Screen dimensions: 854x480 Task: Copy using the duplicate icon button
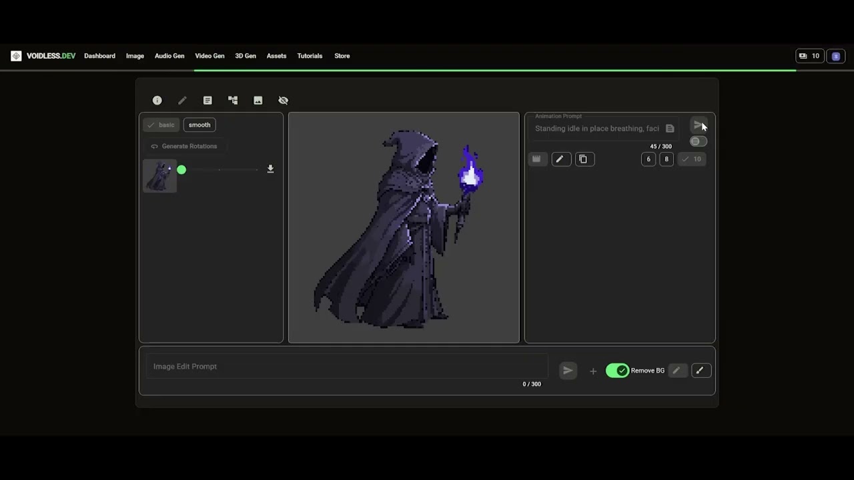(x=584, y=159)
